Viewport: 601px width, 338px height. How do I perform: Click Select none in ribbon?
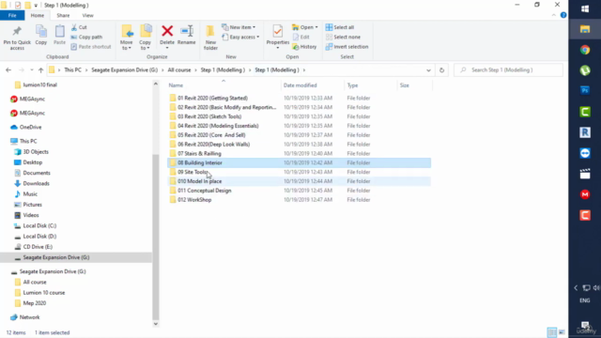tap(343, 37)
